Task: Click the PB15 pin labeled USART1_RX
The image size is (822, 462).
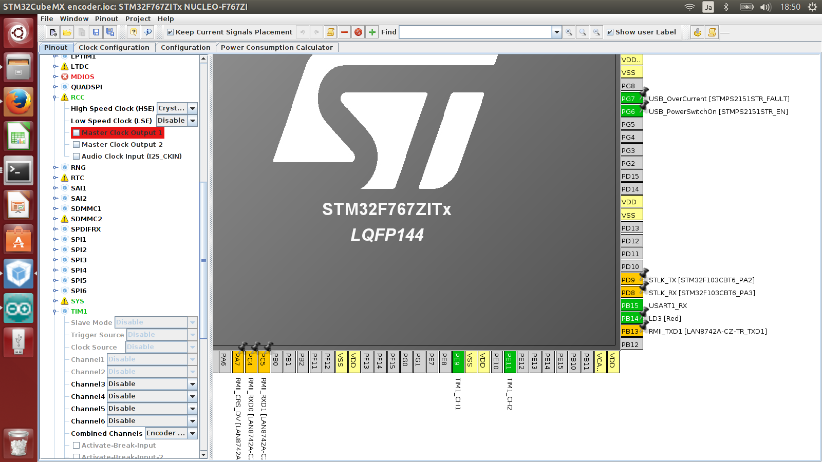Action: 631,305
